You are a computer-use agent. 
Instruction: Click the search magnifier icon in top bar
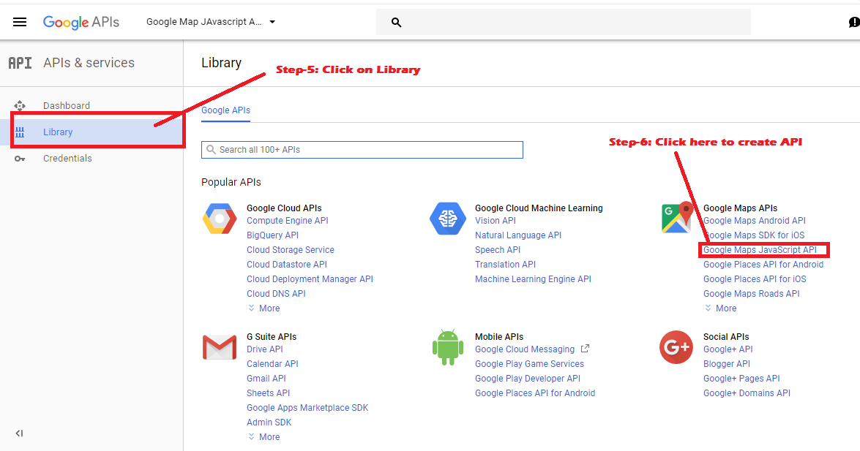[396, 23]
